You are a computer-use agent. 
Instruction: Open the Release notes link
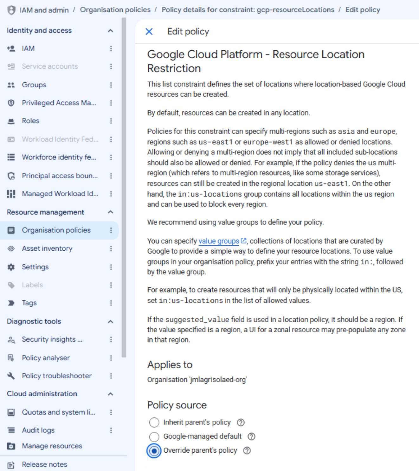point(44,464)
